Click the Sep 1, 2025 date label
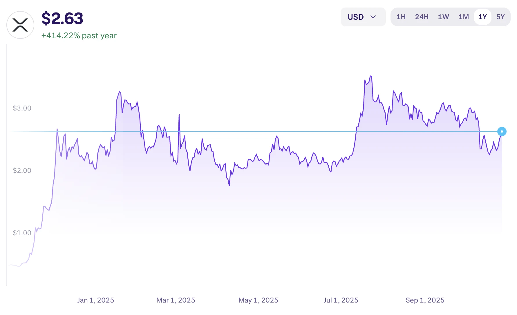517x315 pixels. point(425,300)
